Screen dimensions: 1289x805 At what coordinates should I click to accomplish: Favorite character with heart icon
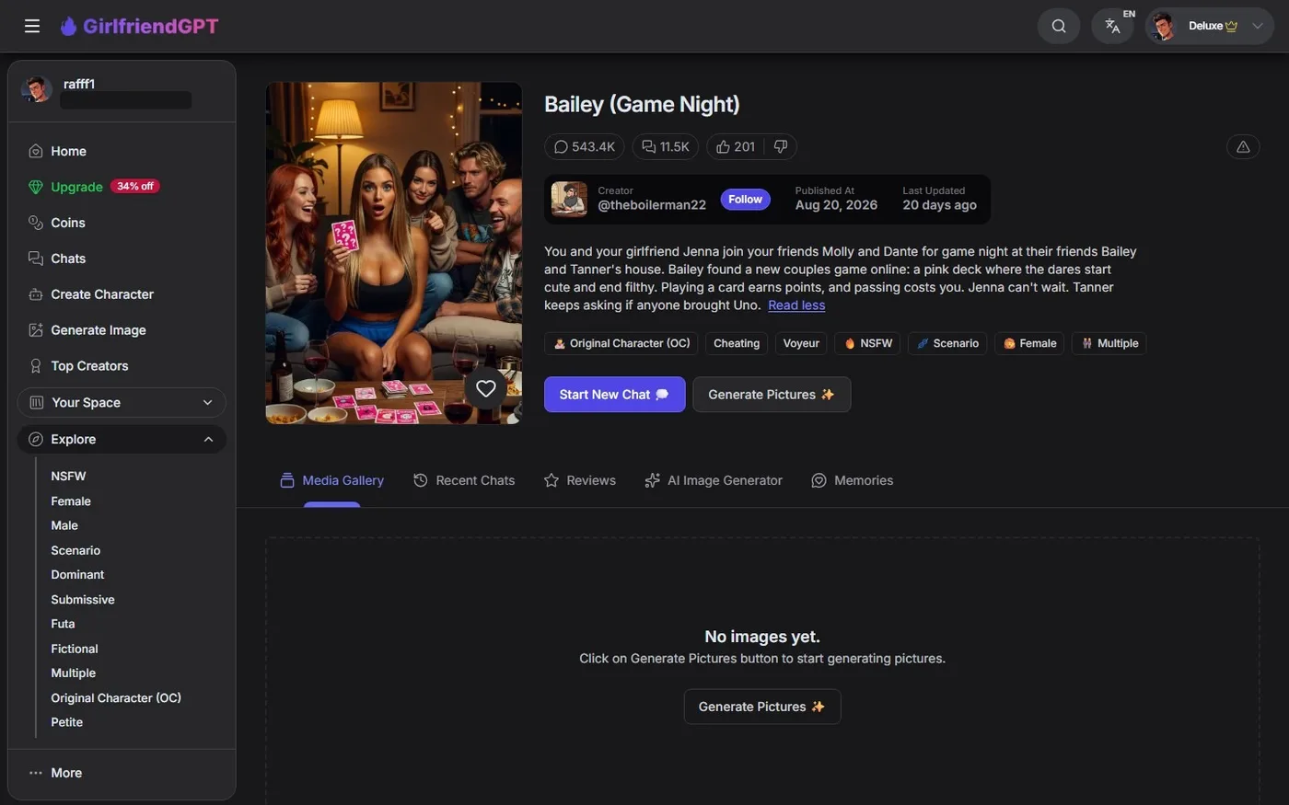click(x=486, y=388)
